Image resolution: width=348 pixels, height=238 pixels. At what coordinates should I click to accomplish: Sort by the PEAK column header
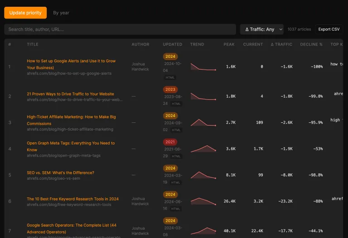point(229,44)
